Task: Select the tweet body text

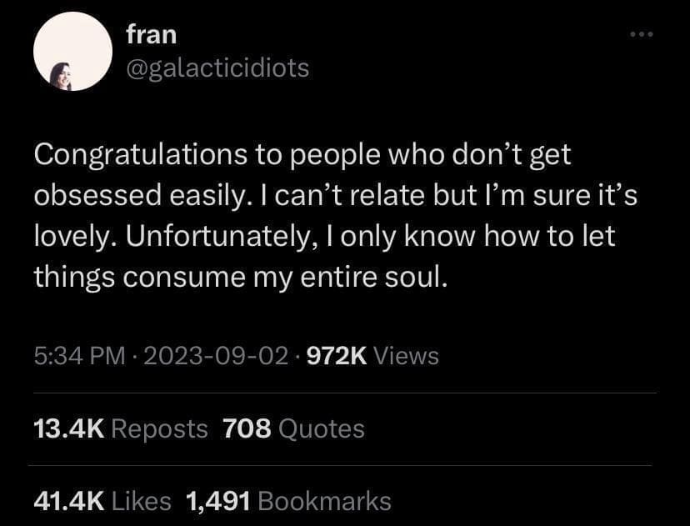Action: (x=333, y=213)
